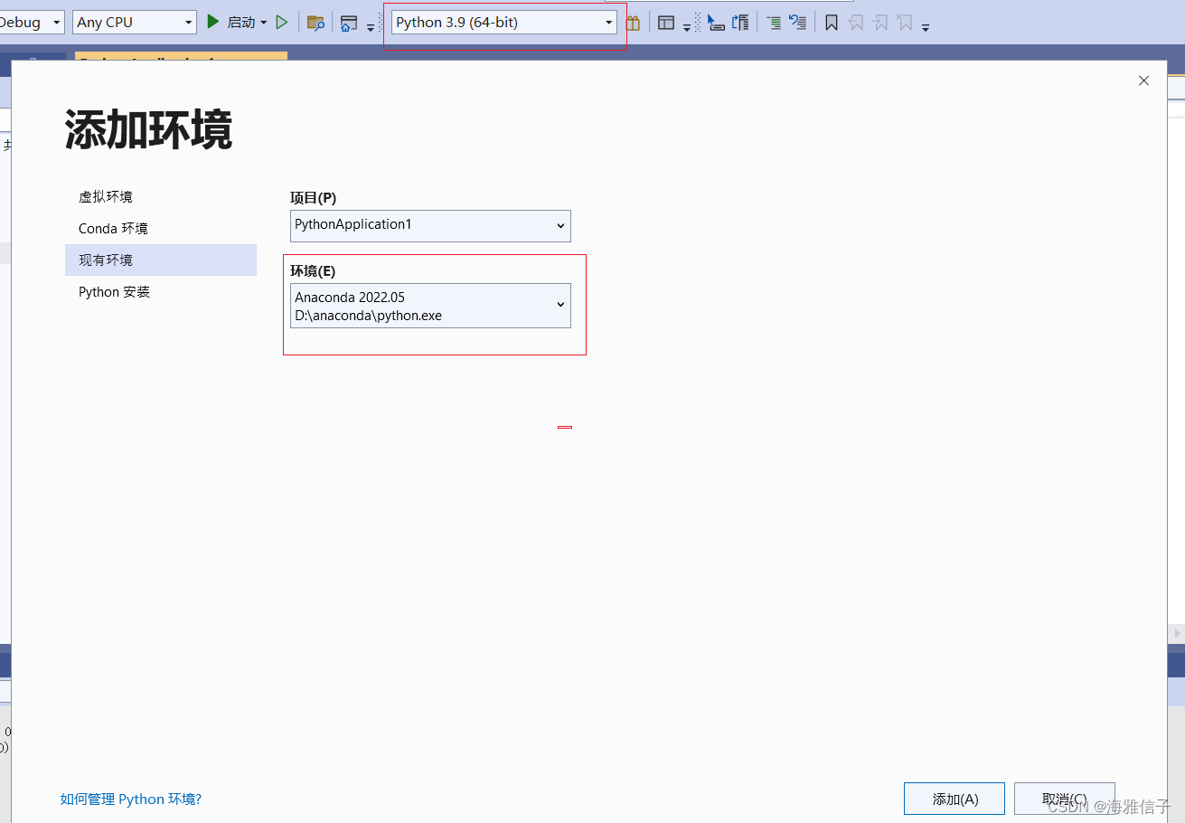Click the document lines icon in toolbar
Image resolution: width=1185 pixels, height=823 pixels.
click(740, 24)
